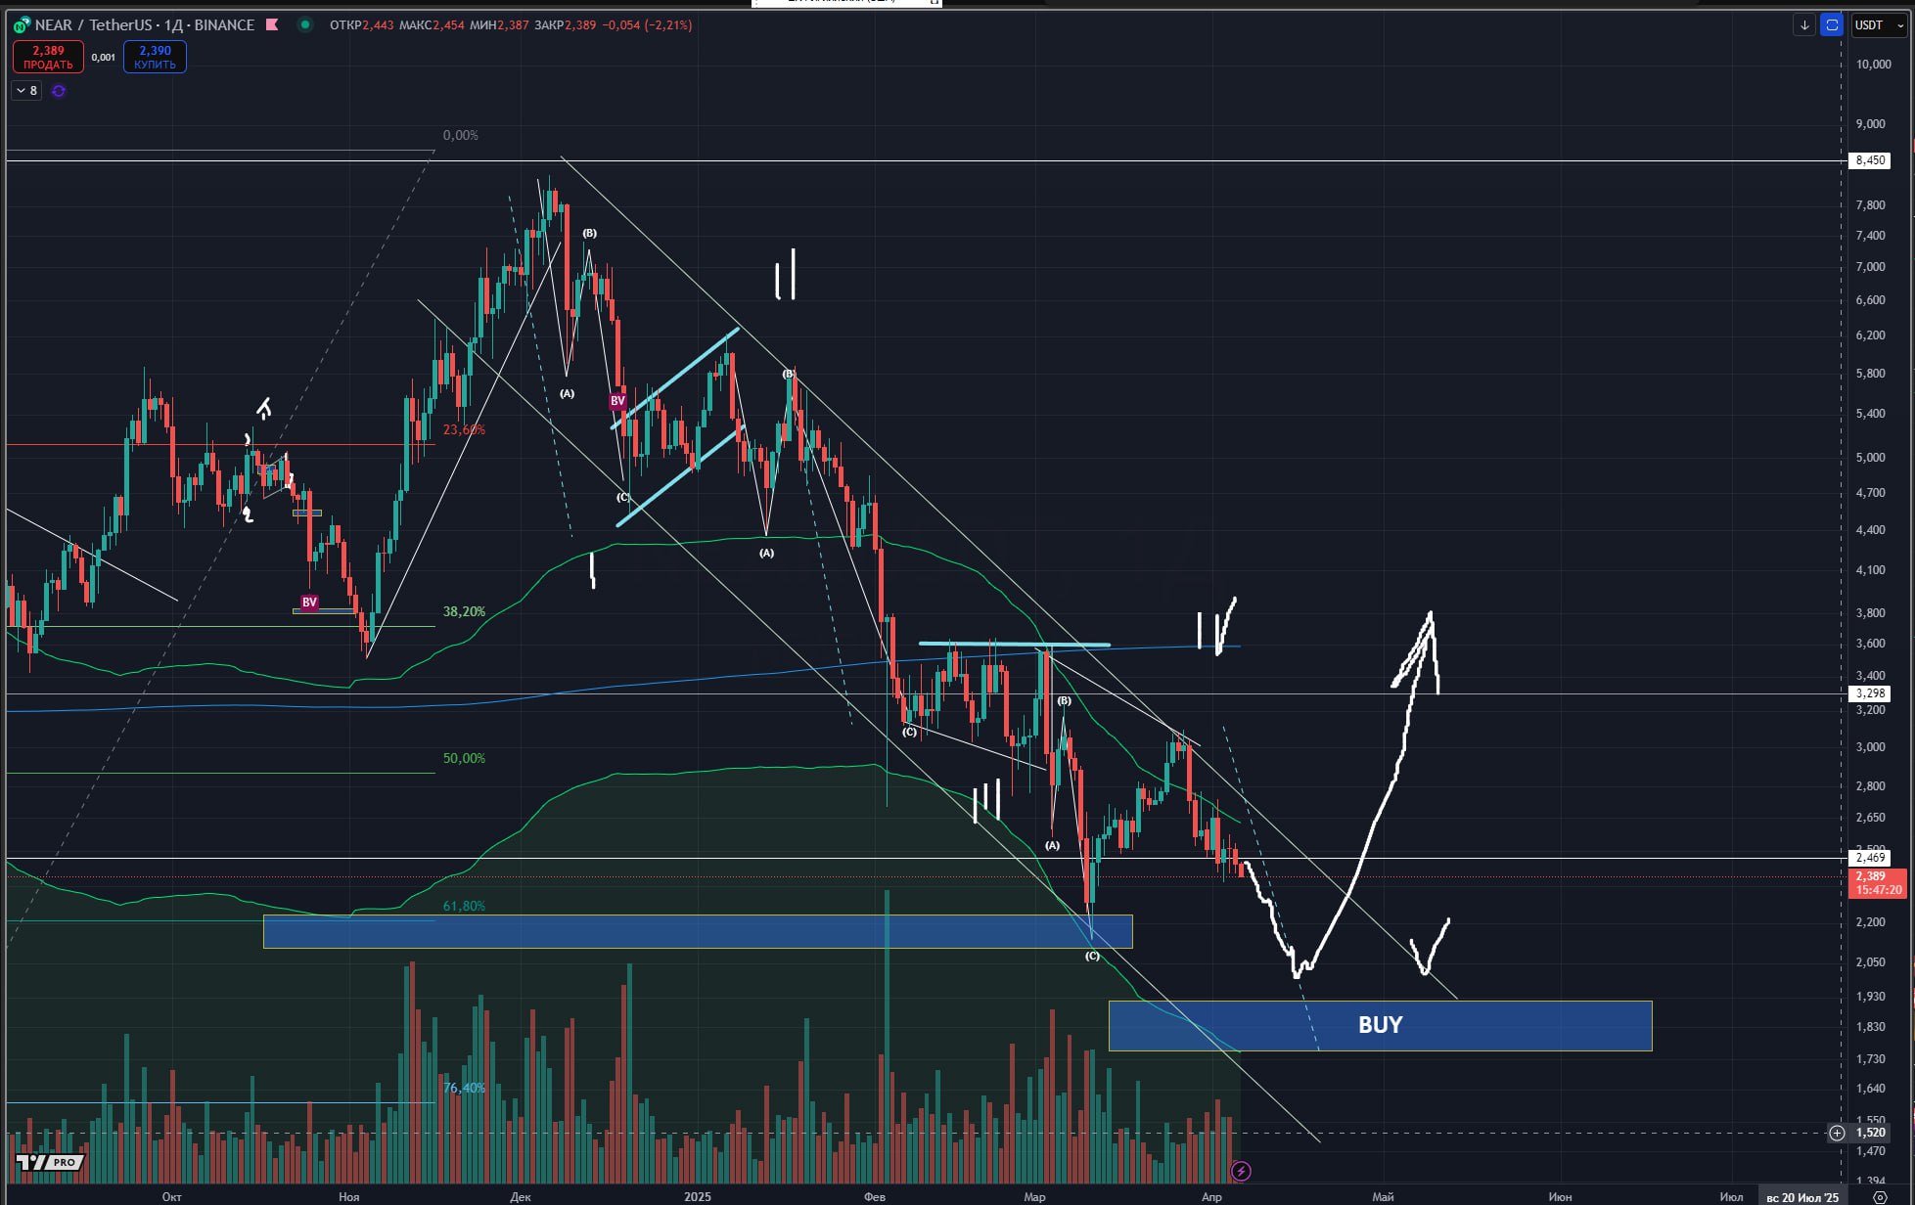Click Июн on the time axis
Screen dimensions: 1915x1205
1560,1196
